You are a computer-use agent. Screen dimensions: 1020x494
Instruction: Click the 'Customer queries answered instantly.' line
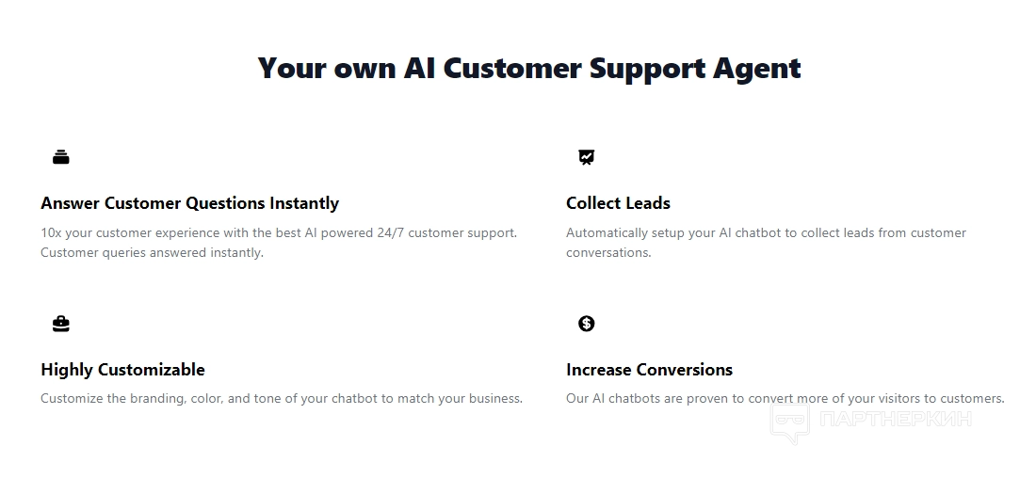[152, 252]
